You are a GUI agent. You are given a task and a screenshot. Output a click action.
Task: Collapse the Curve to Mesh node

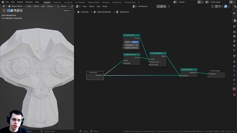coord(151,53)
